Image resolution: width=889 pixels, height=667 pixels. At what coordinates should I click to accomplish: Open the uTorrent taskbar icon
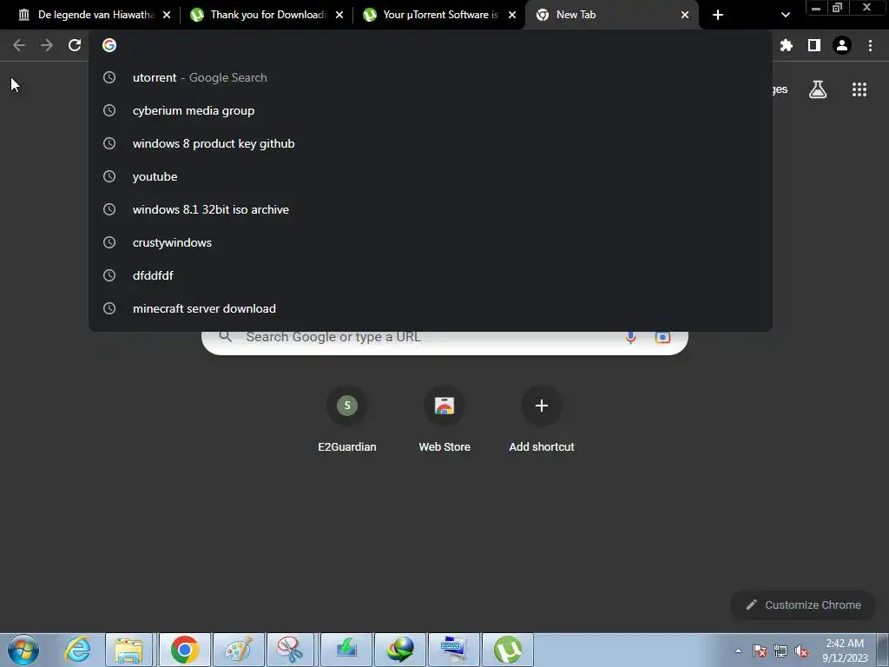[508, 650]
